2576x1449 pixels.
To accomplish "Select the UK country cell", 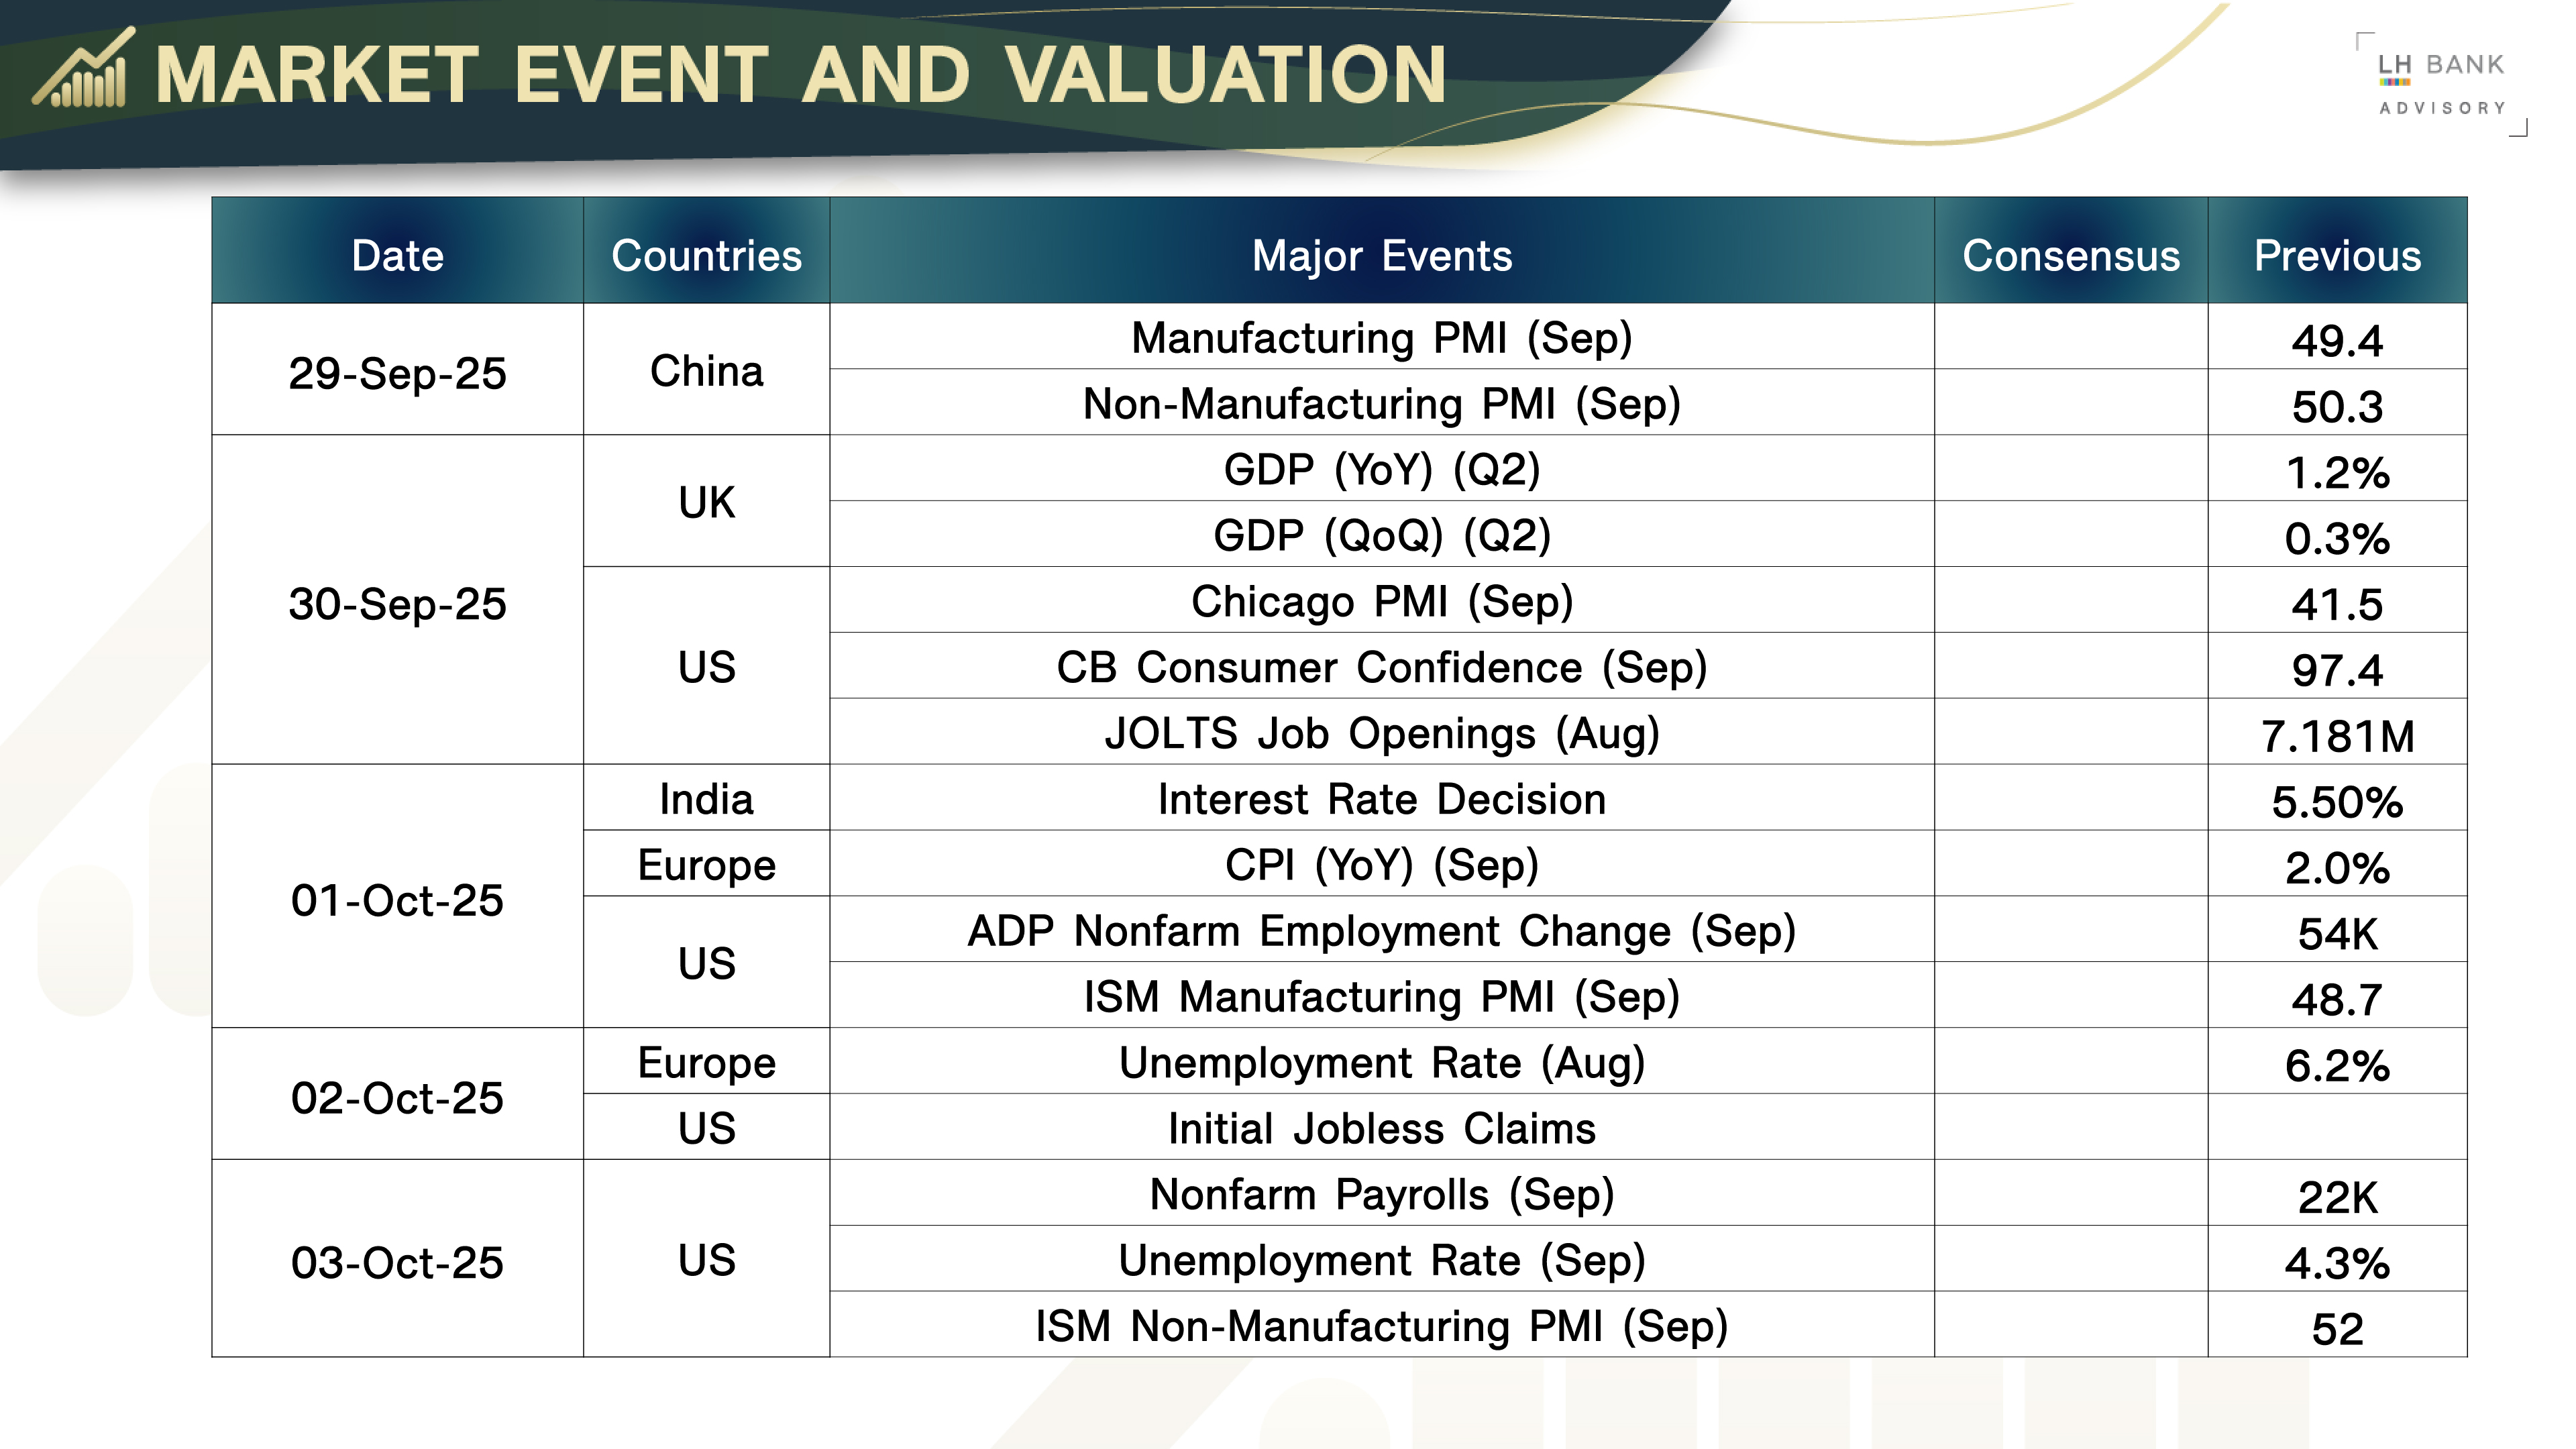I will pos(706,502).
